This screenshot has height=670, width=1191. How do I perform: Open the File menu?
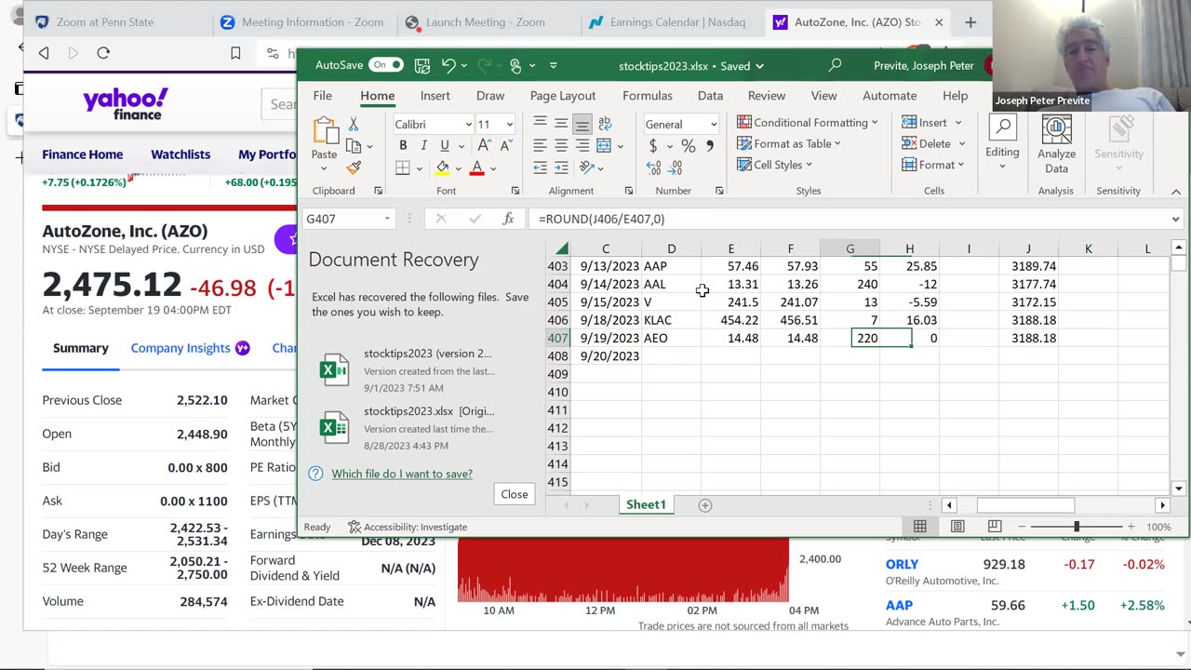click(x=322, y=96)
